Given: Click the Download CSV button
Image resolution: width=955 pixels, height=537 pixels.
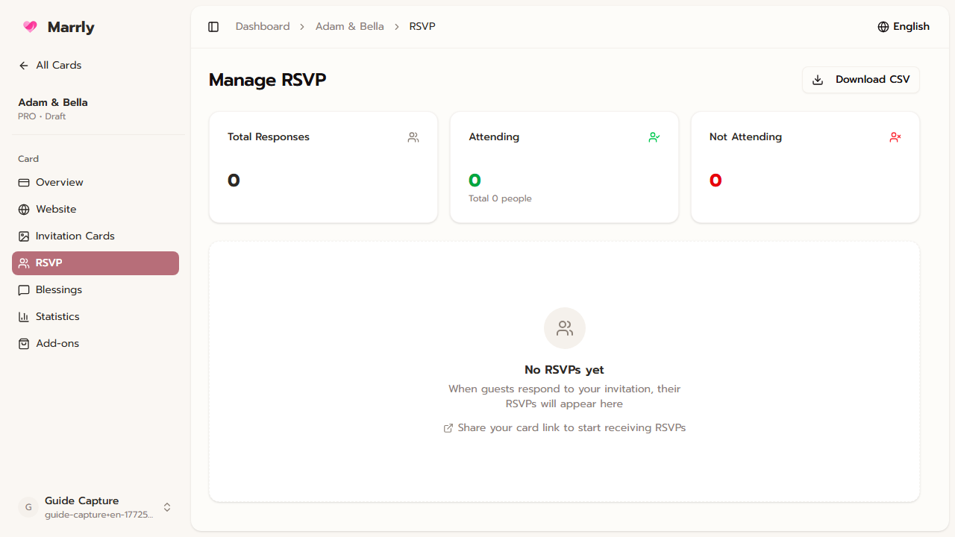Looking at the screenshot, I should (x=860, y=79).
